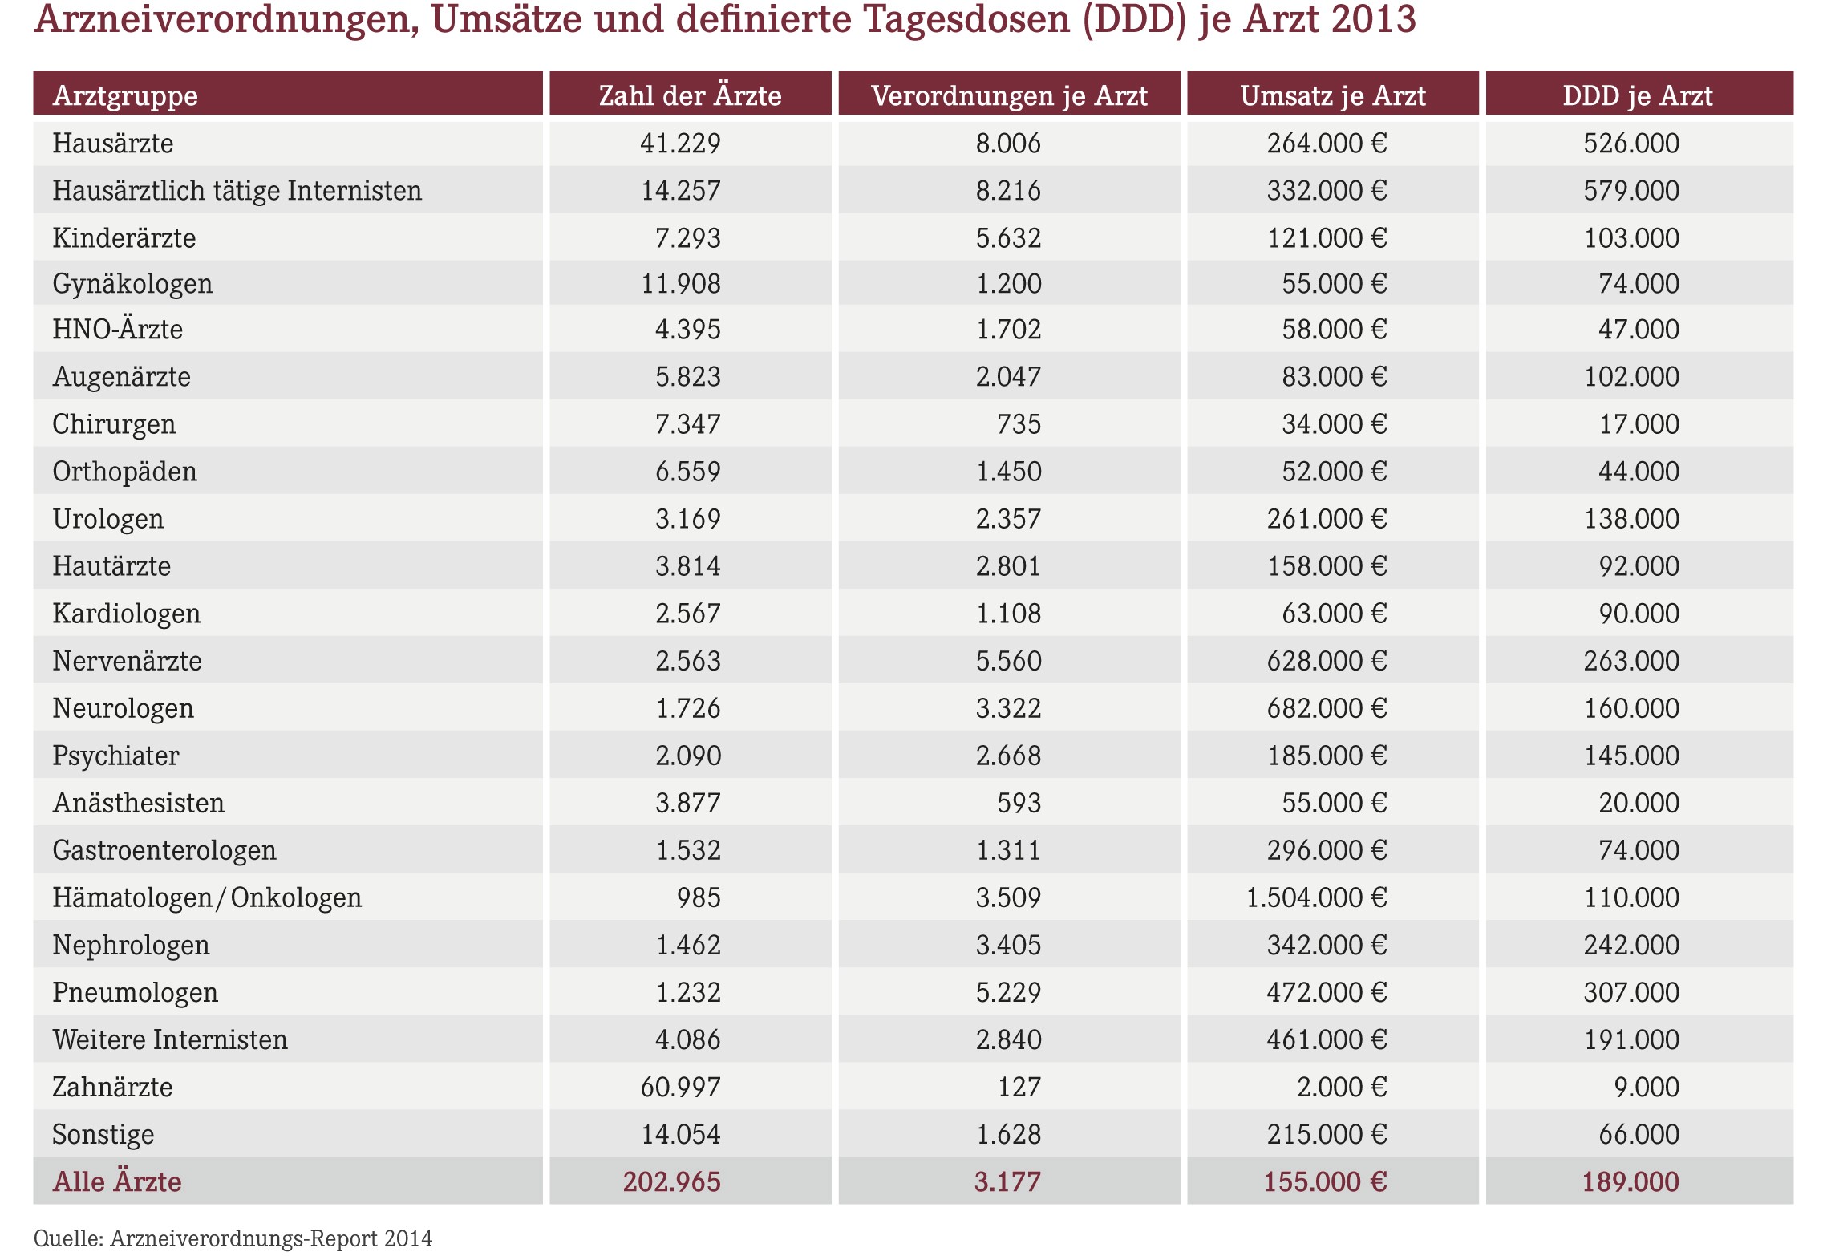Click the cell showing 11.908
This screenshot has height=1256, width=1827.
[x=680, y=284]
